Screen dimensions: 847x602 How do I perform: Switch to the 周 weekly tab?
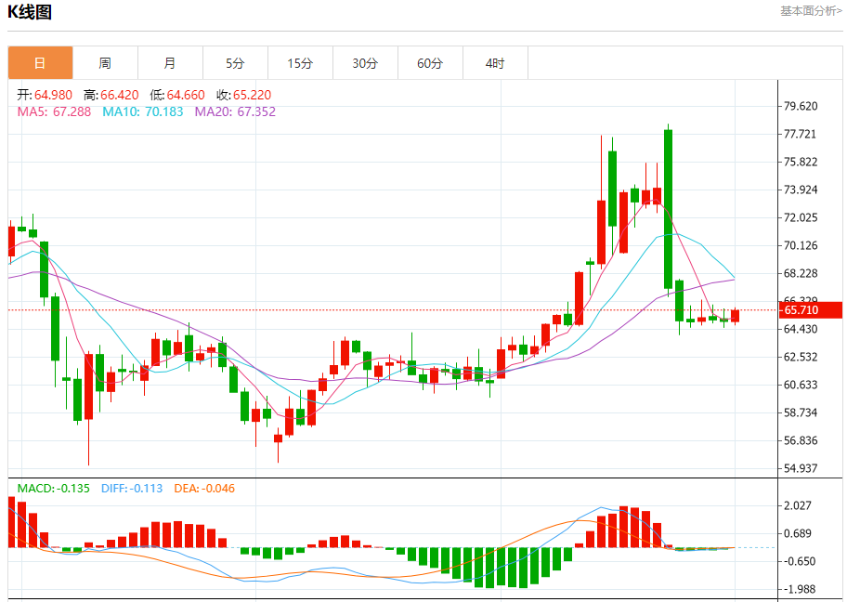105,63
